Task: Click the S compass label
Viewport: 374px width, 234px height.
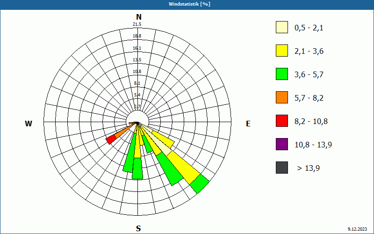Action: (138, 228)
